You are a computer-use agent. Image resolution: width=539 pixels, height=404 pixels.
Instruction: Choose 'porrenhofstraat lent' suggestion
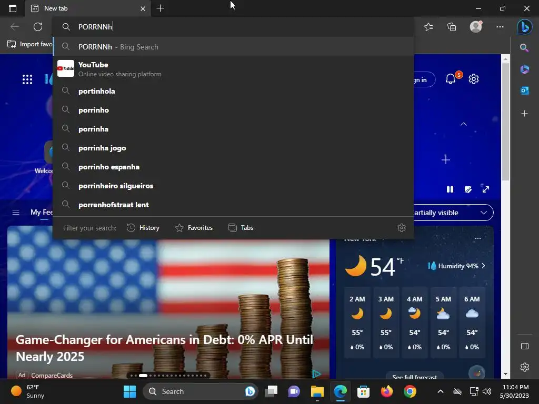pos(233,205)
